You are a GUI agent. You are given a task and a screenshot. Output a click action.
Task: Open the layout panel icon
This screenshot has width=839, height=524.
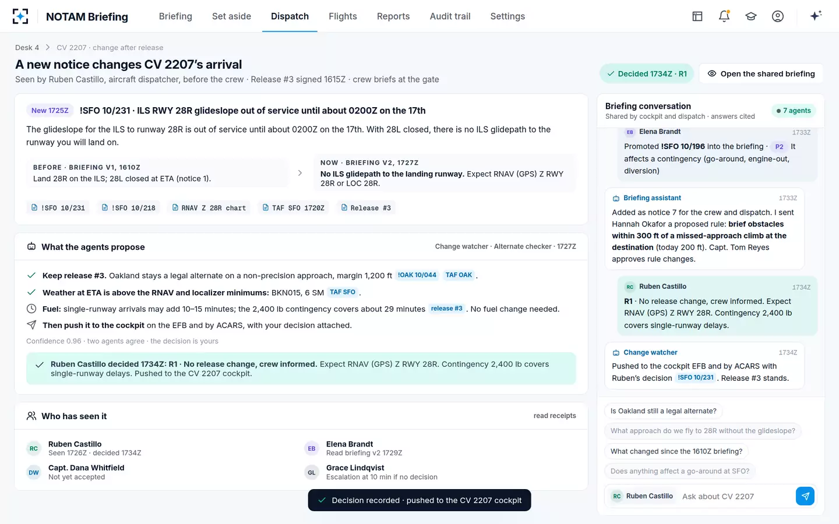(x=697, y=16)
